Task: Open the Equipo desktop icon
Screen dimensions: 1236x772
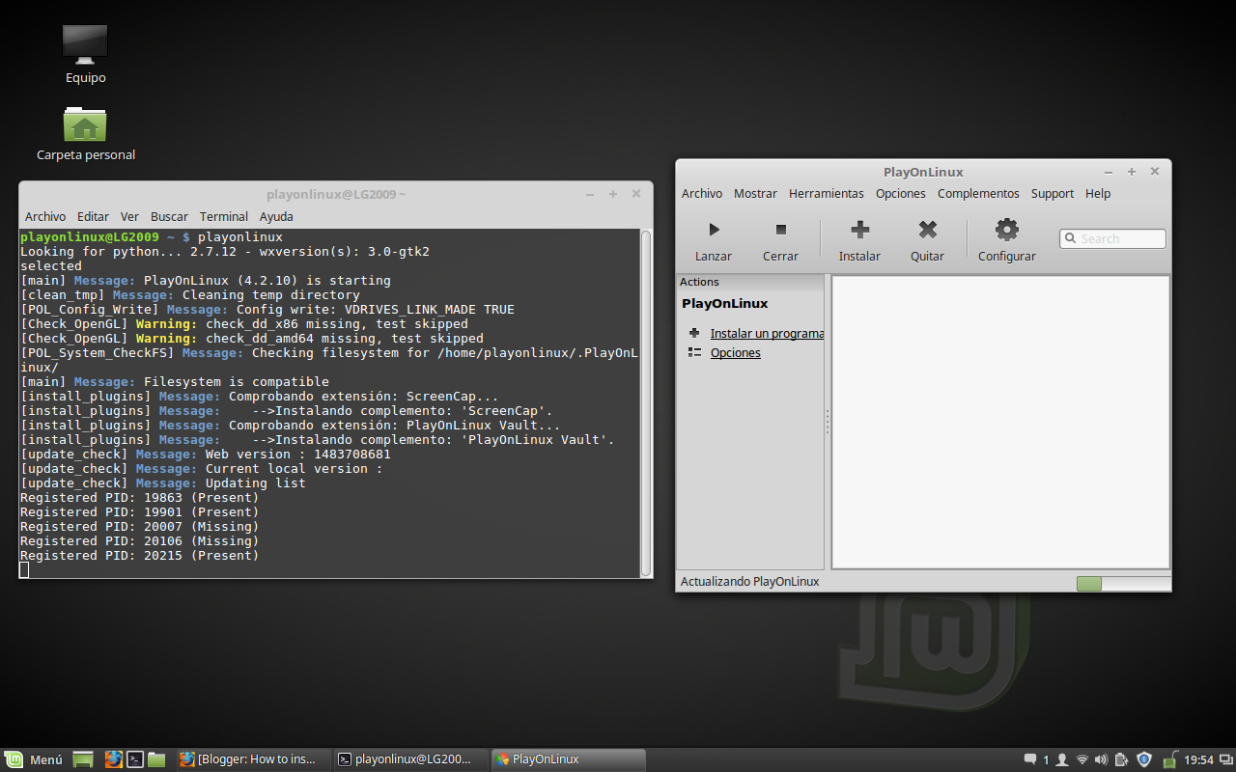Action: 85,44
